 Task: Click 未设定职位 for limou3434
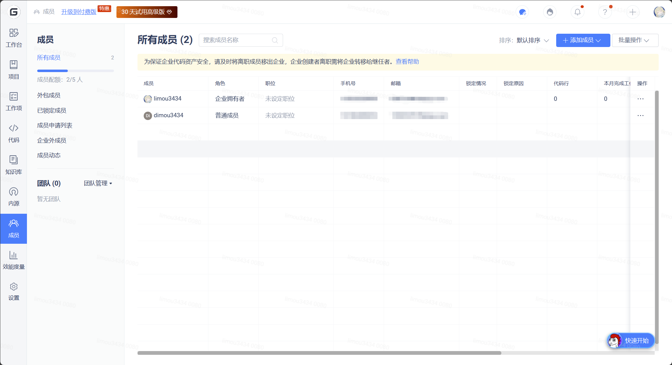280,99
